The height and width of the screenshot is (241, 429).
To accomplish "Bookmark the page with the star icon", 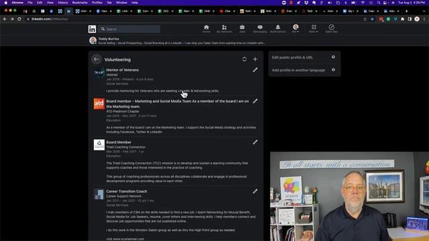I will coord(372,19).
